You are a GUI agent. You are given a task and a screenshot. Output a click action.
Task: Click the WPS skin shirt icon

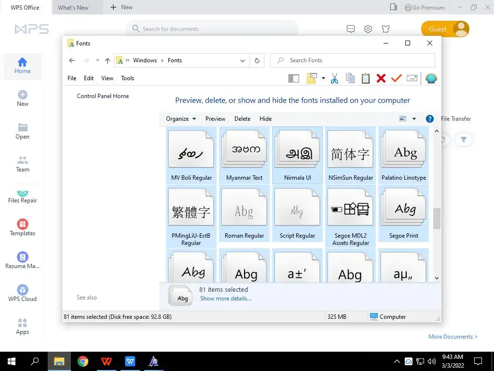coord(385,29)
